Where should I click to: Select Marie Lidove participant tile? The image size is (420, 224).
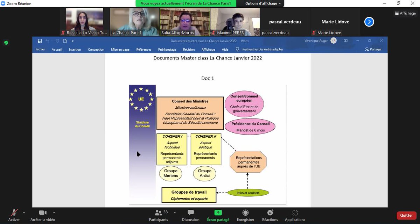[335, 22]
